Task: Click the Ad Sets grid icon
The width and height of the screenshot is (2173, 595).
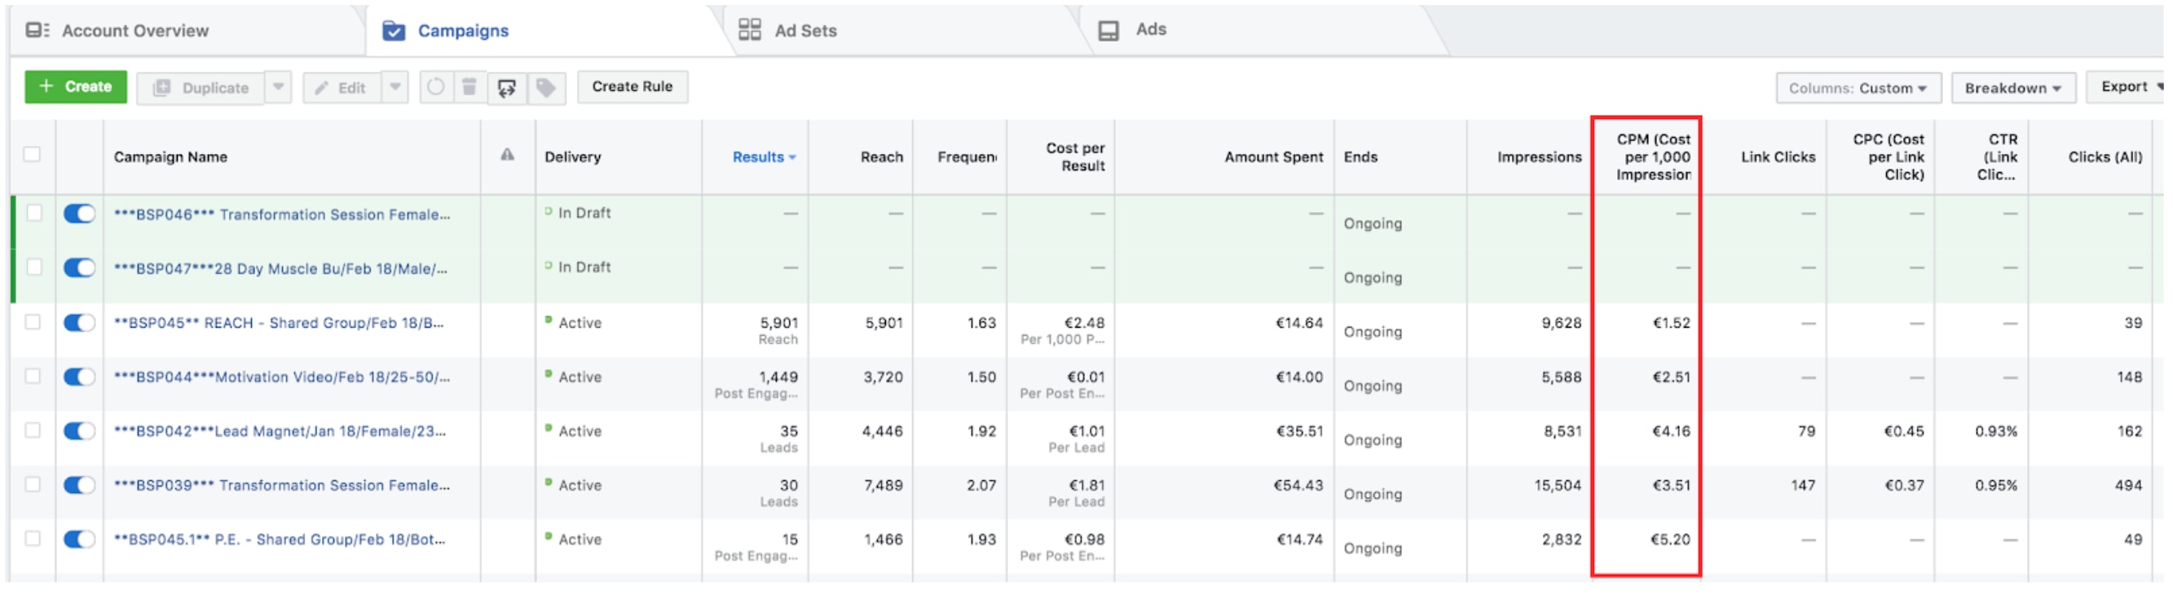Action: click(749, 30)
